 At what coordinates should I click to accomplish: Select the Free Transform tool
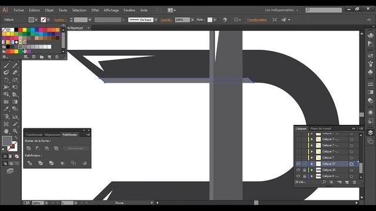click(15, 87)
